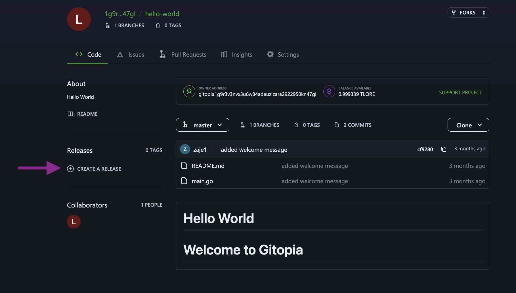Image resolution: width=516 pixels, height=293 pixels.
Task: Open latest commit message added welcome message
Action: [x=254, y=149]
